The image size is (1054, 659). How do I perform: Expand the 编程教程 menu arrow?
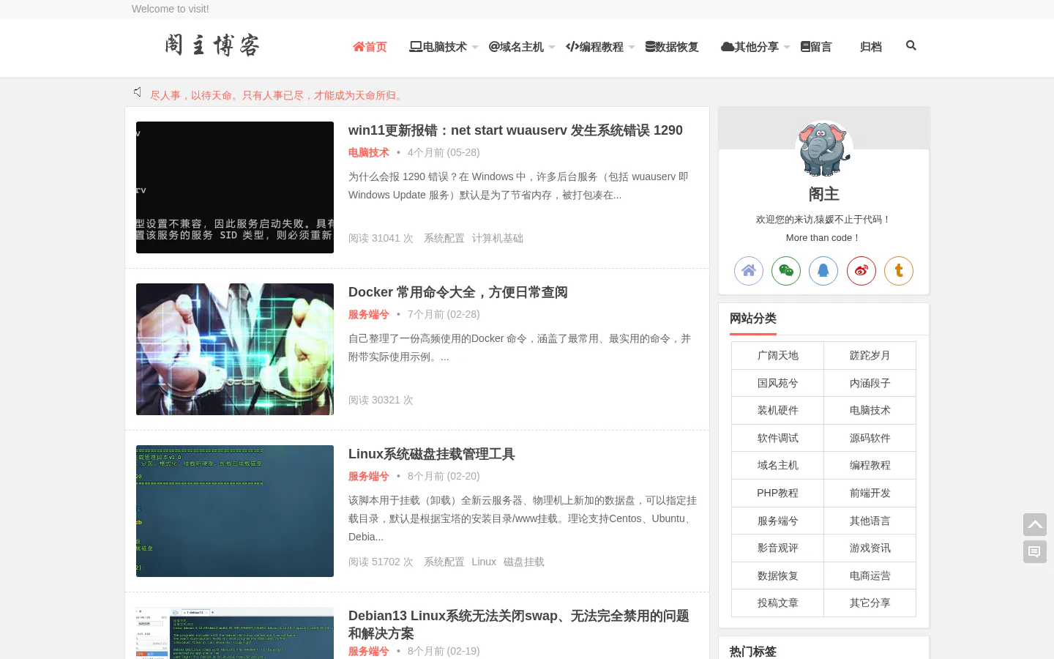(632, 47)
